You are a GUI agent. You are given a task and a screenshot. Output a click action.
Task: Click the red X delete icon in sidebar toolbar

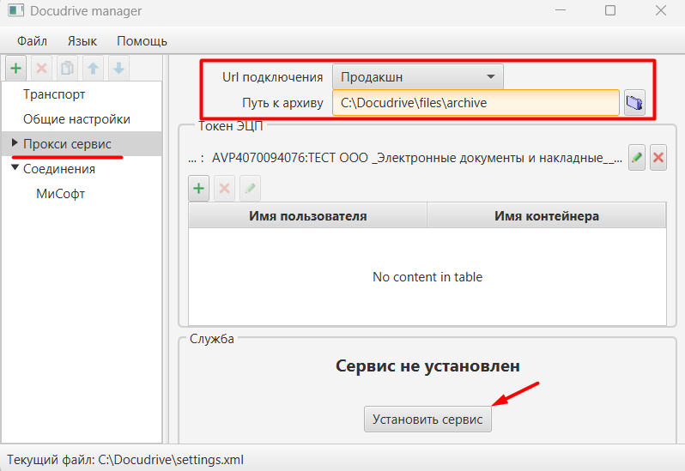coord(41,68)
